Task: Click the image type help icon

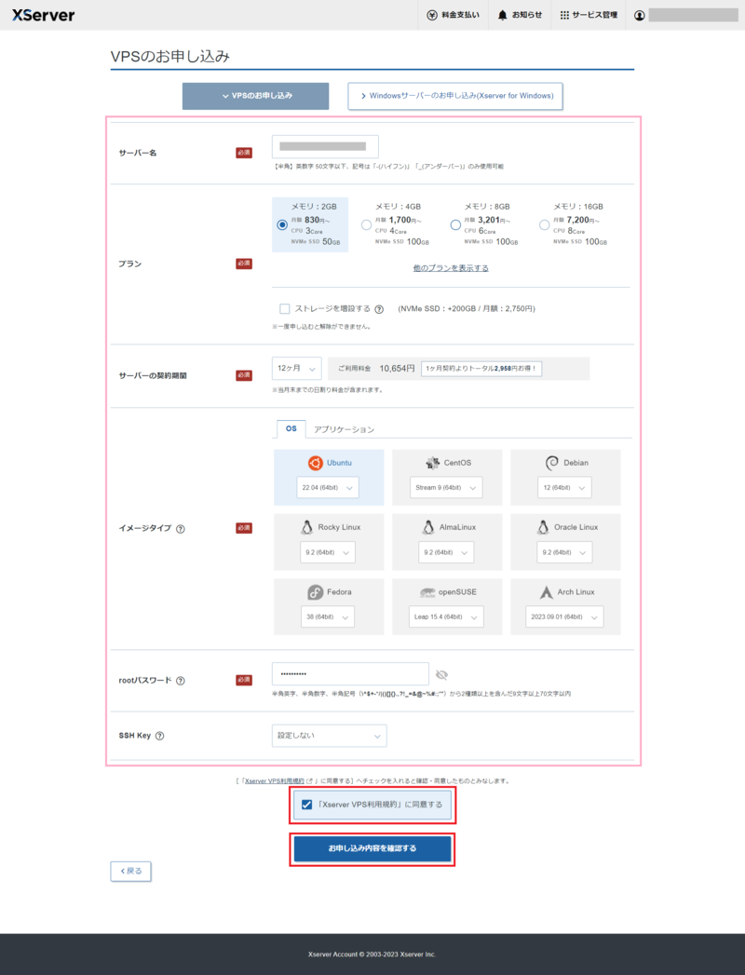Action: pyautogui.click(x=181, y=529)
